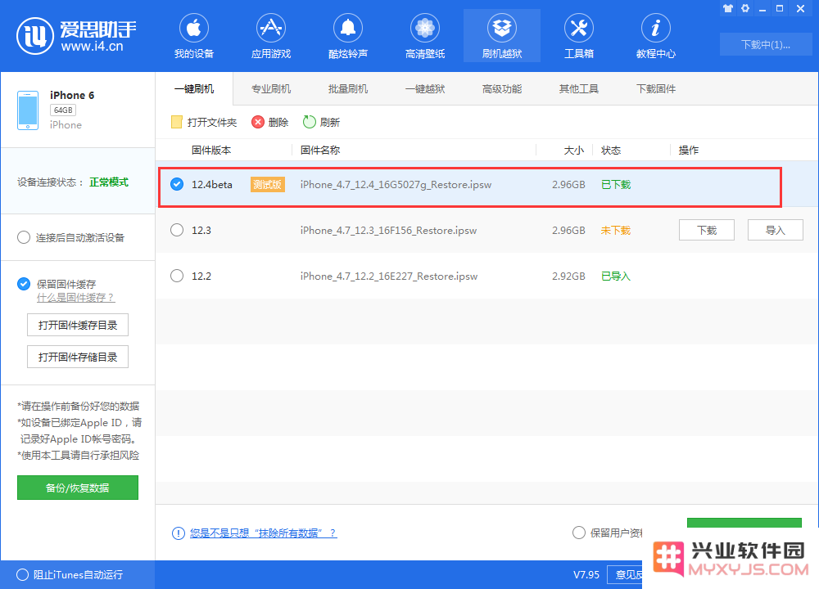This screenshot has width=819, height=589.
Task: Click the 打开文件夹 folder icon
Action: pyautogui.click(x=177, y=122)
